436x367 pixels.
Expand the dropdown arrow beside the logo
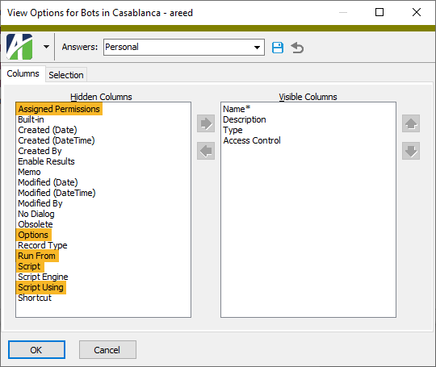[47, 47]
